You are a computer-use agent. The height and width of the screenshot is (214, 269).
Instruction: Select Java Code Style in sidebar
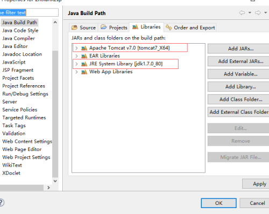(x=20, y=30)
